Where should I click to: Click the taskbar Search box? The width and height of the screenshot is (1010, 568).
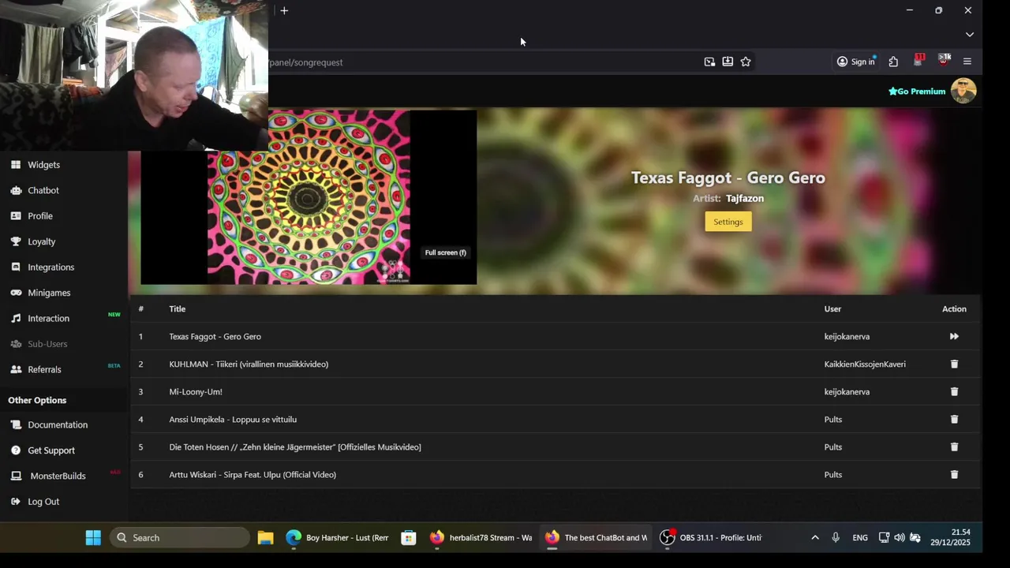180,538
